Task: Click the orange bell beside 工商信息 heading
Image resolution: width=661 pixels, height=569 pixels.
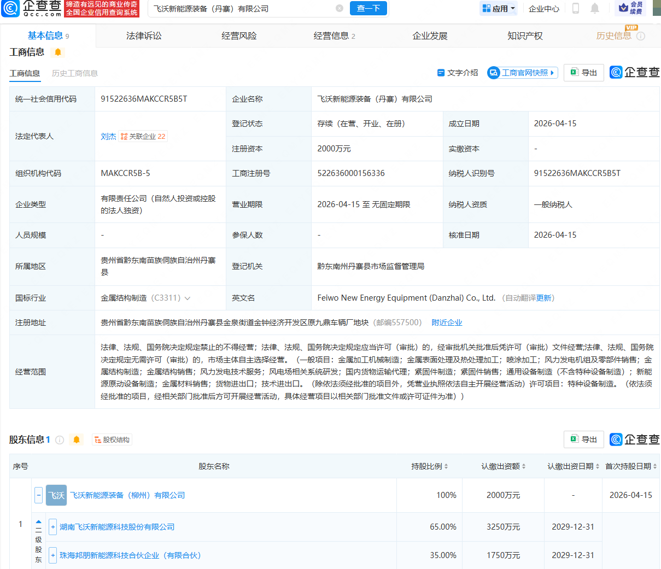Action: (x=58, y=52)
